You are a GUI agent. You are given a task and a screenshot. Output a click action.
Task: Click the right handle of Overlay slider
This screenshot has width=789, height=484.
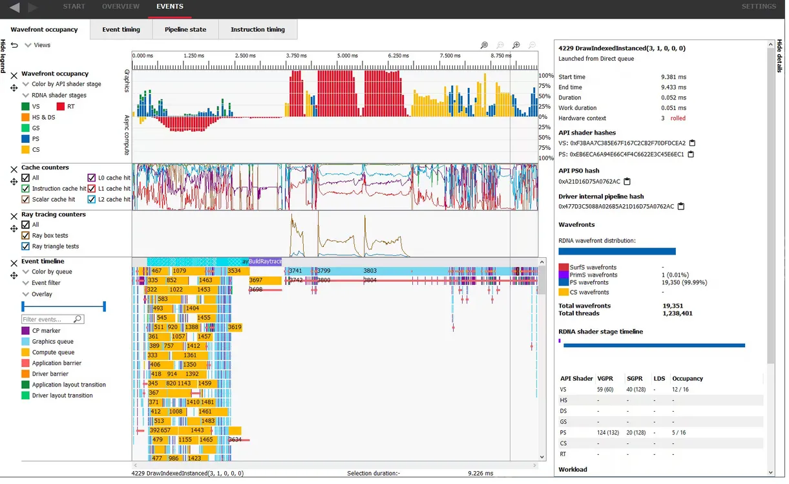[104, 306]
